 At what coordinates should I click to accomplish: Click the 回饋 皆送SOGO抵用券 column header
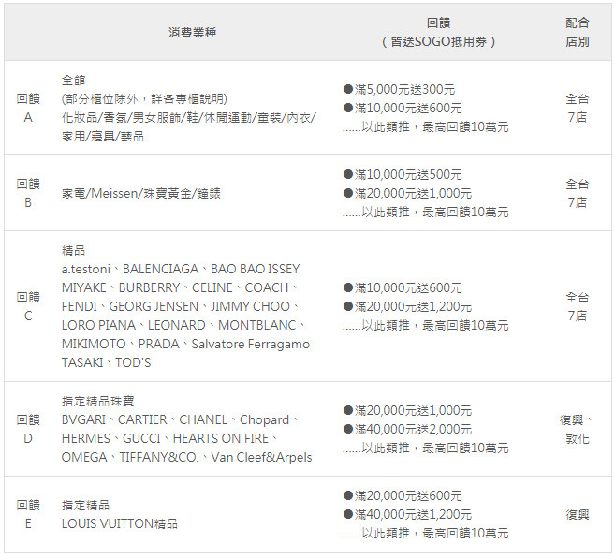click(x=438, y=32)
